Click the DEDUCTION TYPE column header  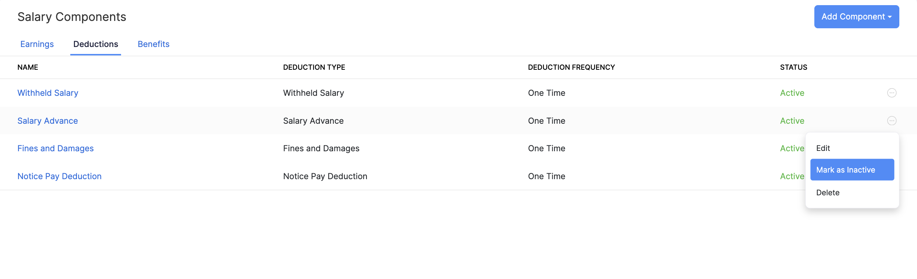(x=314, y=67)
